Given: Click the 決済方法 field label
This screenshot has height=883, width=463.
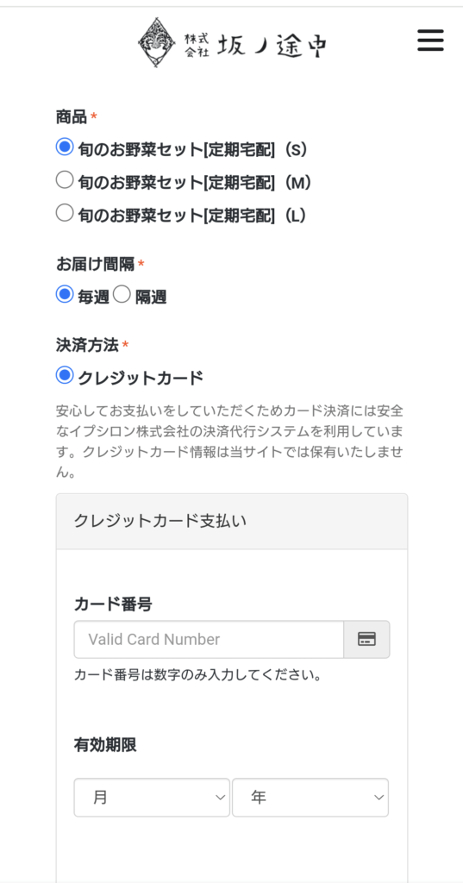Looking at the screenshot, I should click(87, 345).
